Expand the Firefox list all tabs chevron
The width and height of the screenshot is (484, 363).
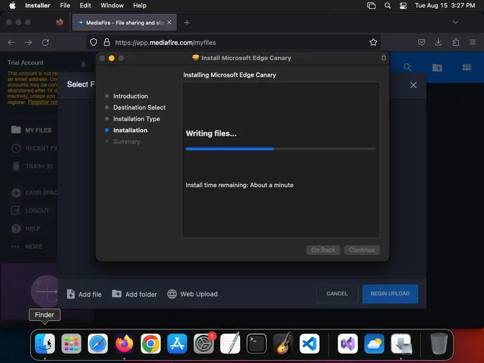tap(456, 22)
